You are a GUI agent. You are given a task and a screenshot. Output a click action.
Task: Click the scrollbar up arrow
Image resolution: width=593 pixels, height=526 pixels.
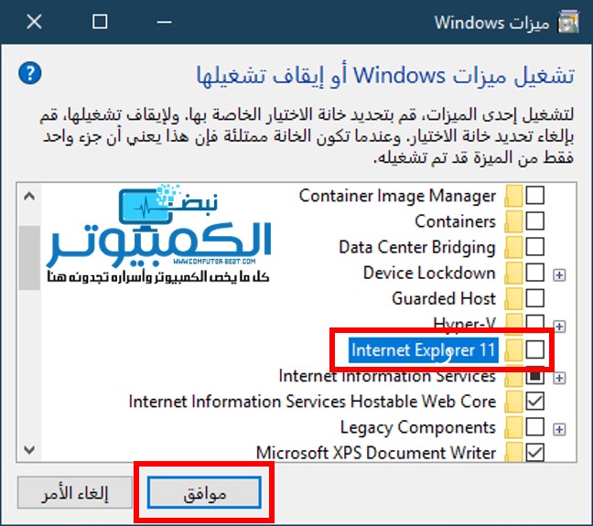click(30, 196)
